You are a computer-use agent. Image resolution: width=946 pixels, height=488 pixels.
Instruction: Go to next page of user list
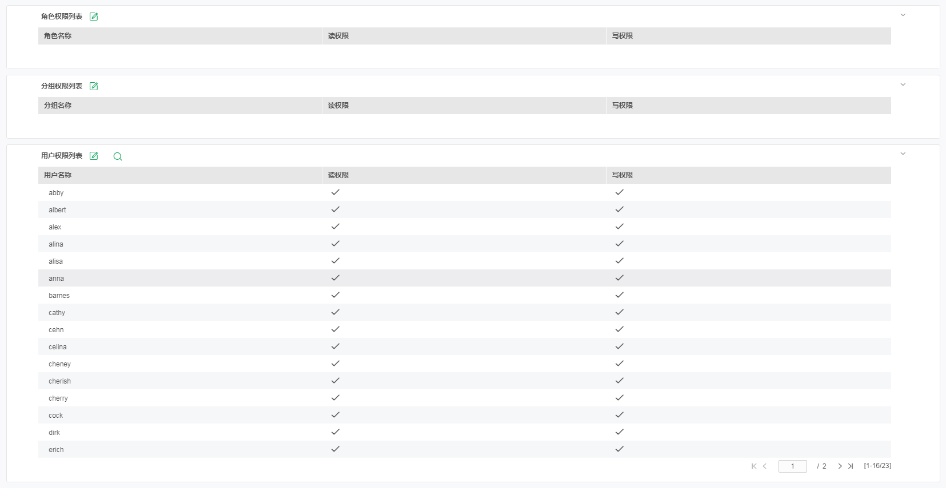click(x=840, y=466)
